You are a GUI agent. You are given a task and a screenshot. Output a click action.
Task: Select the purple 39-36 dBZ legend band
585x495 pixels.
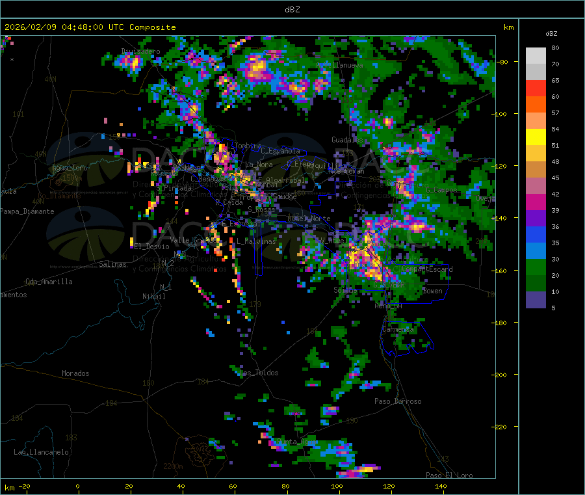[x=536, y=219]
